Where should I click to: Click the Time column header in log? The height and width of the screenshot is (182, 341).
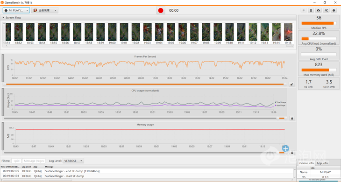(x=10, y=167)
